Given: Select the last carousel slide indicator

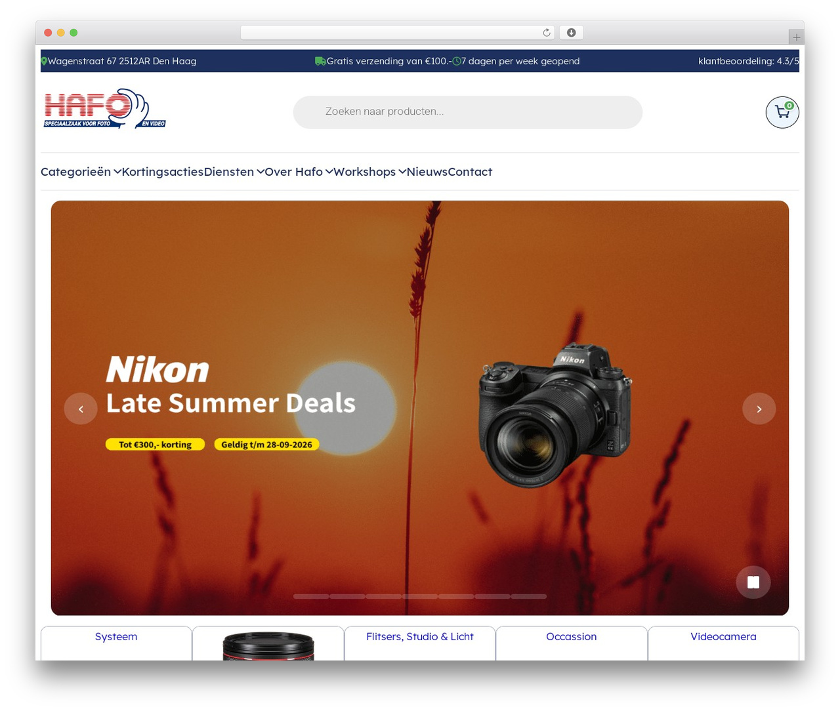Looking at the screenshot, I should [x=529, y=596].
